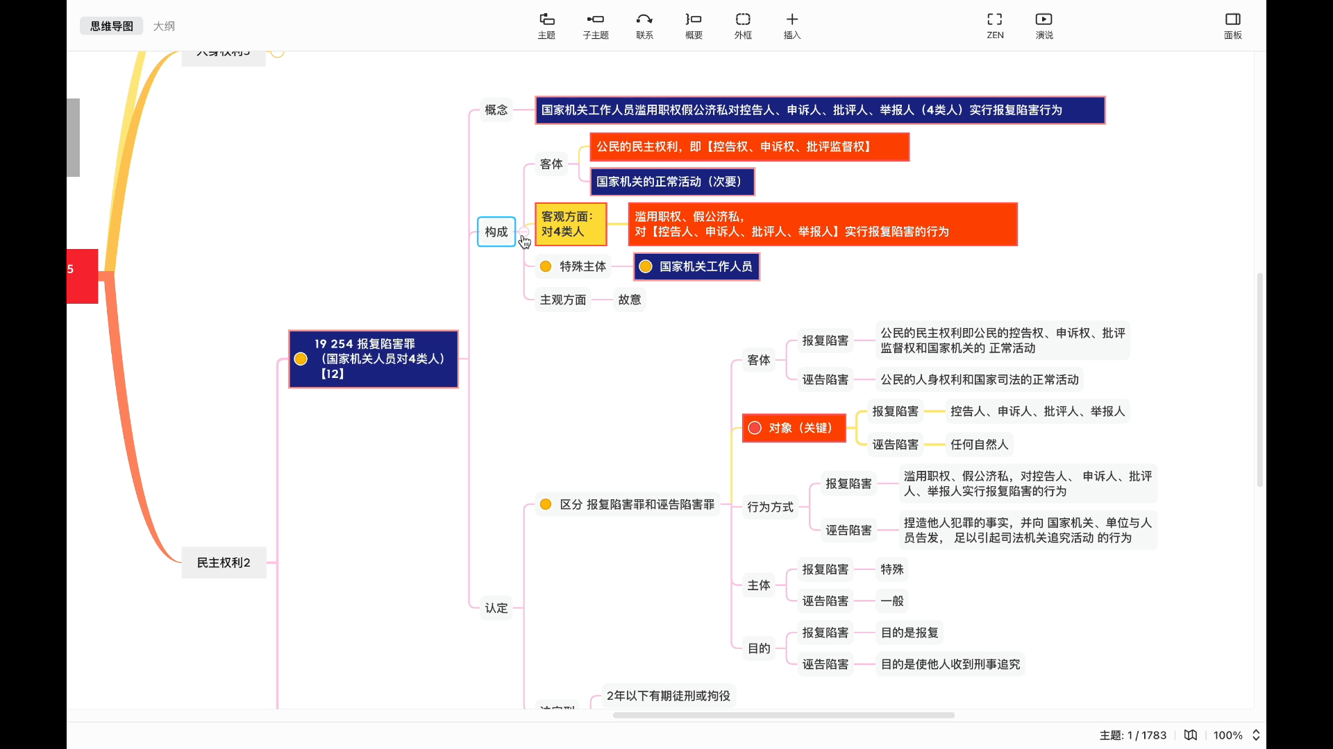Select 公民的人身权利和国家司法的正常活动 node
The width and height of the screenshot is (1333, 749).
pos(980,379)
